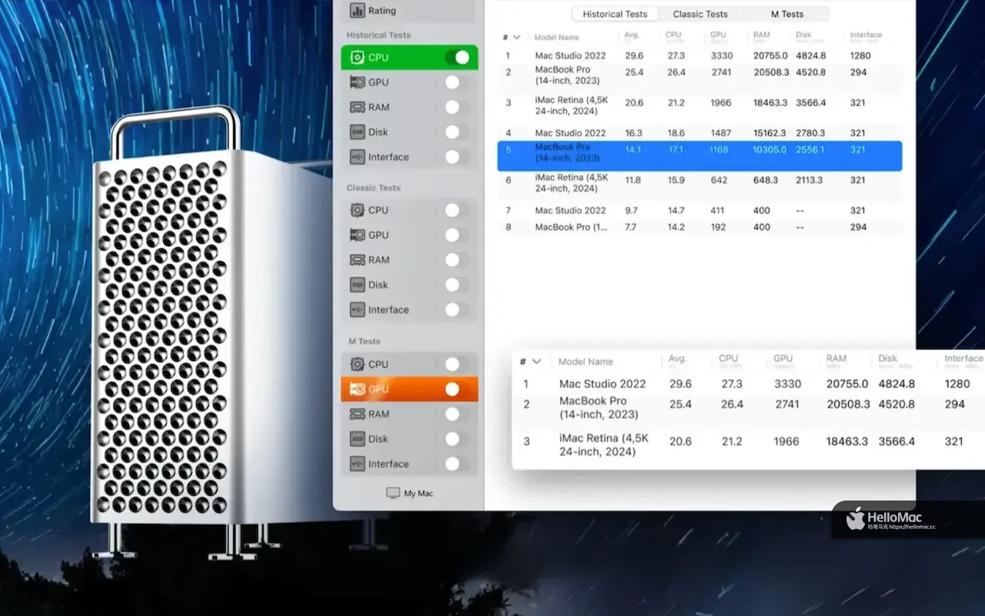Click the CPU chip icon under M Tests
985x616 pixels.
click(x=357, y=364)
